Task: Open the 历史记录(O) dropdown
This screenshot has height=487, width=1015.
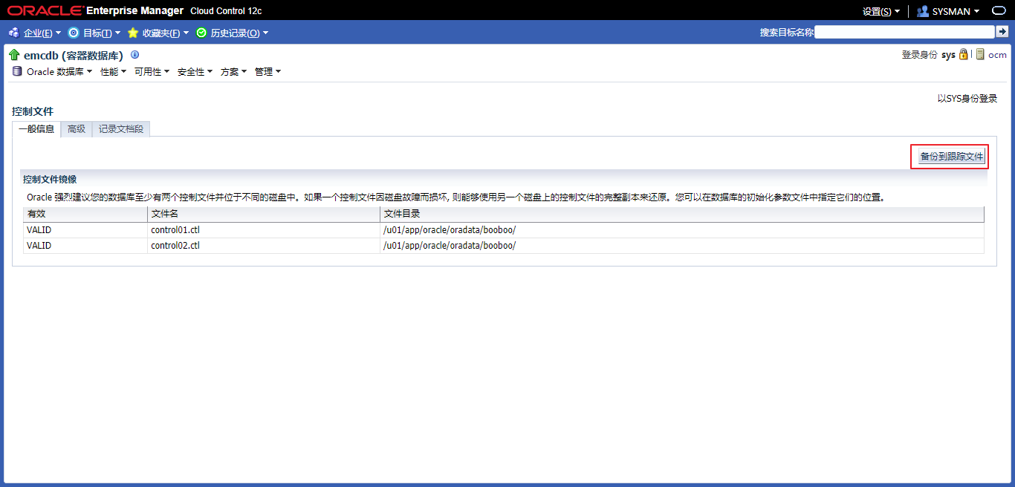Action: tap(232, 33)
